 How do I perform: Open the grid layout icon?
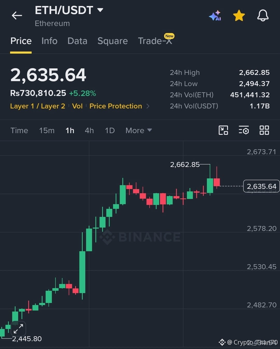[264, 130]
